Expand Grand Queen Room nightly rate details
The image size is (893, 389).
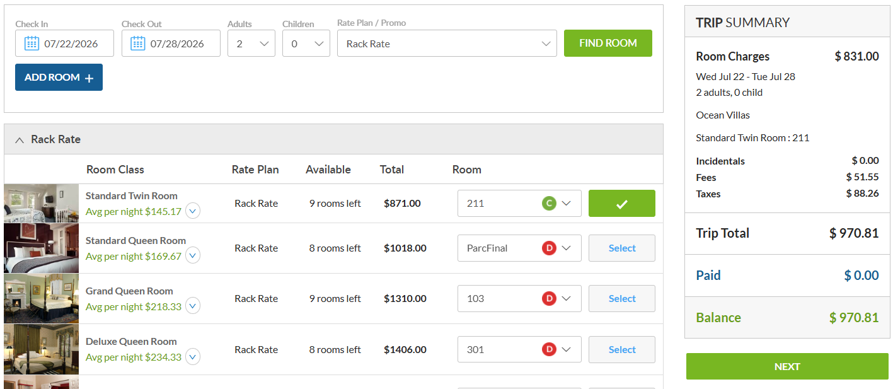pos(193,306)
